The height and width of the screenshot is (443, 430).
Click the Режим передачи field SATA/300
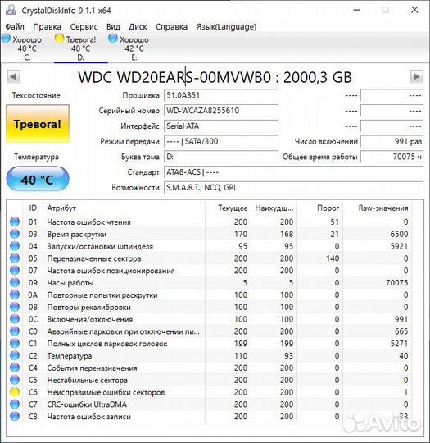(x=221, y=141)
